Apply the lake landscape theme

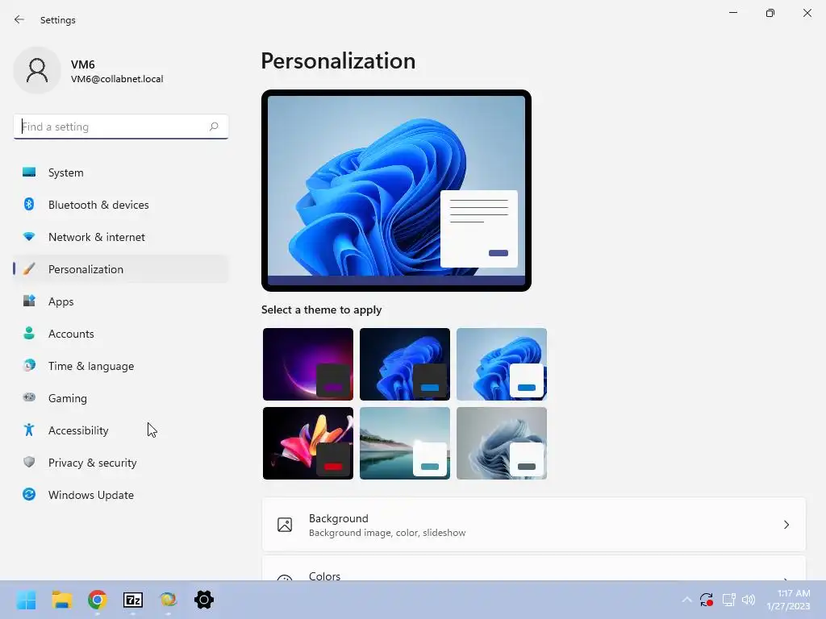click(x=405, y=443)
